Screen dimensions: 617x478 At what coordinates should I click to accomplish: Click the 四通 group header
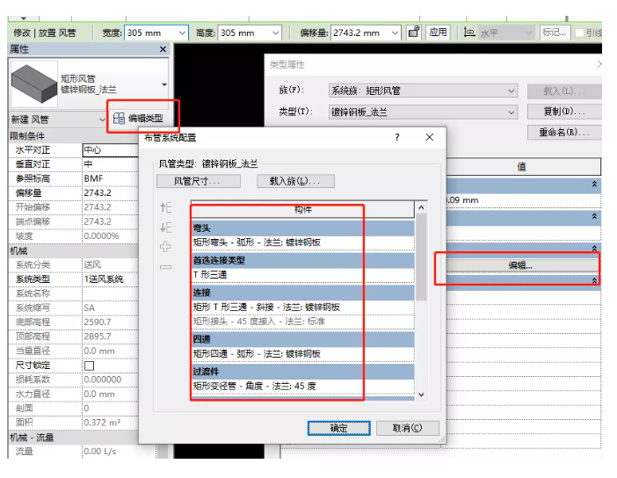click(x=302, y=339)
